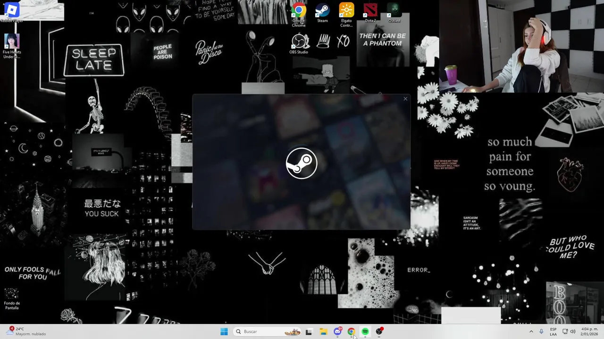Viewport: 604px width, 339px height.
Task: Change the ESP LAA input language
Action: pyautogui.click(x=553, y=331)
